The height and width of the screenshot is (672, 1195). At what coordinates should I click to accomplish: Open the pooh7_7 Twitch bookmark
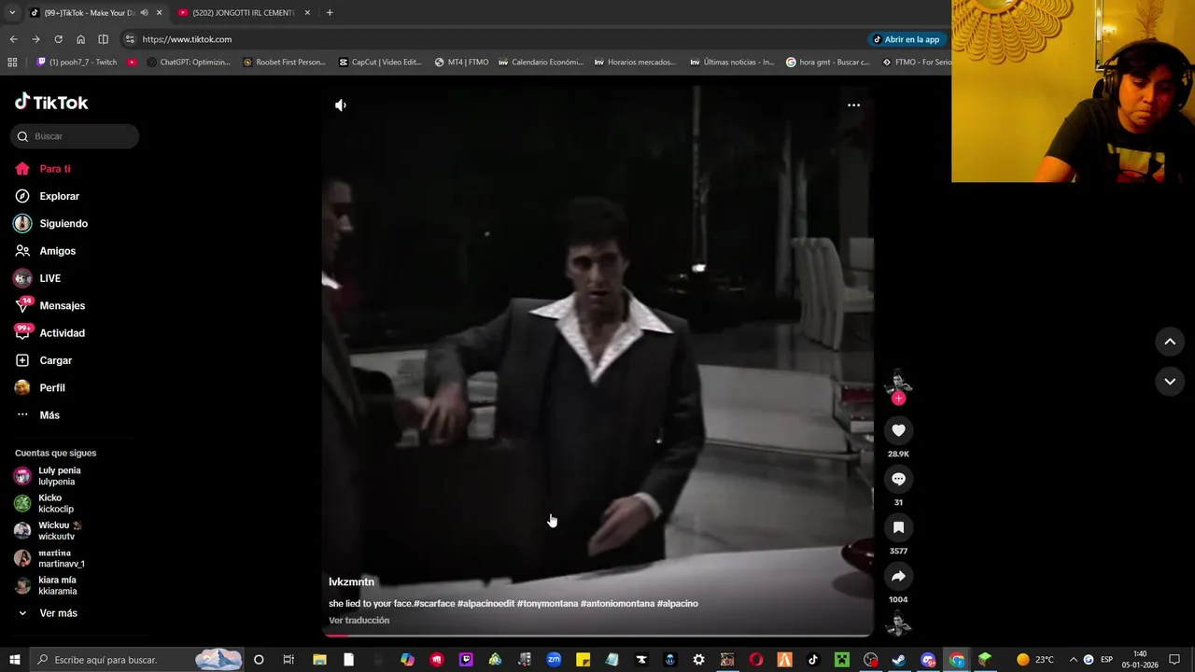[x=77, y=63]
